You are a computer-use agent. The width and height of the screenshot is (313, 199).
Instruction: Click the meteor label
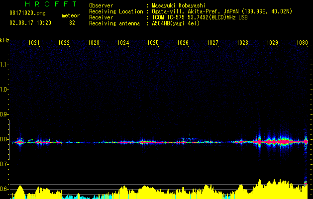[x=71, y=15]
